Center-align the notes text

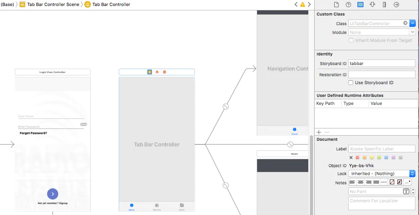click(x=361, y=182)
